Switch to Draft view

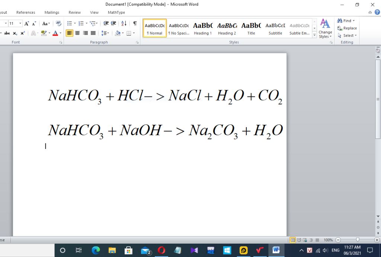(317, 240)
